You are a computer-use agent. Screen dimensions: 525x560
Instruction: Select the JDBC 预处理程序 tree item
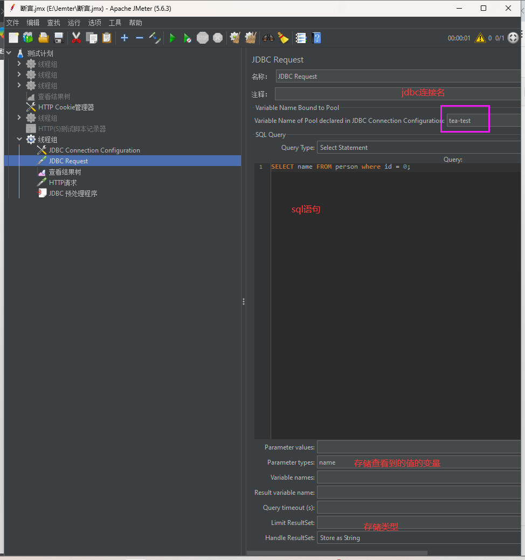[x=73, y=193]
